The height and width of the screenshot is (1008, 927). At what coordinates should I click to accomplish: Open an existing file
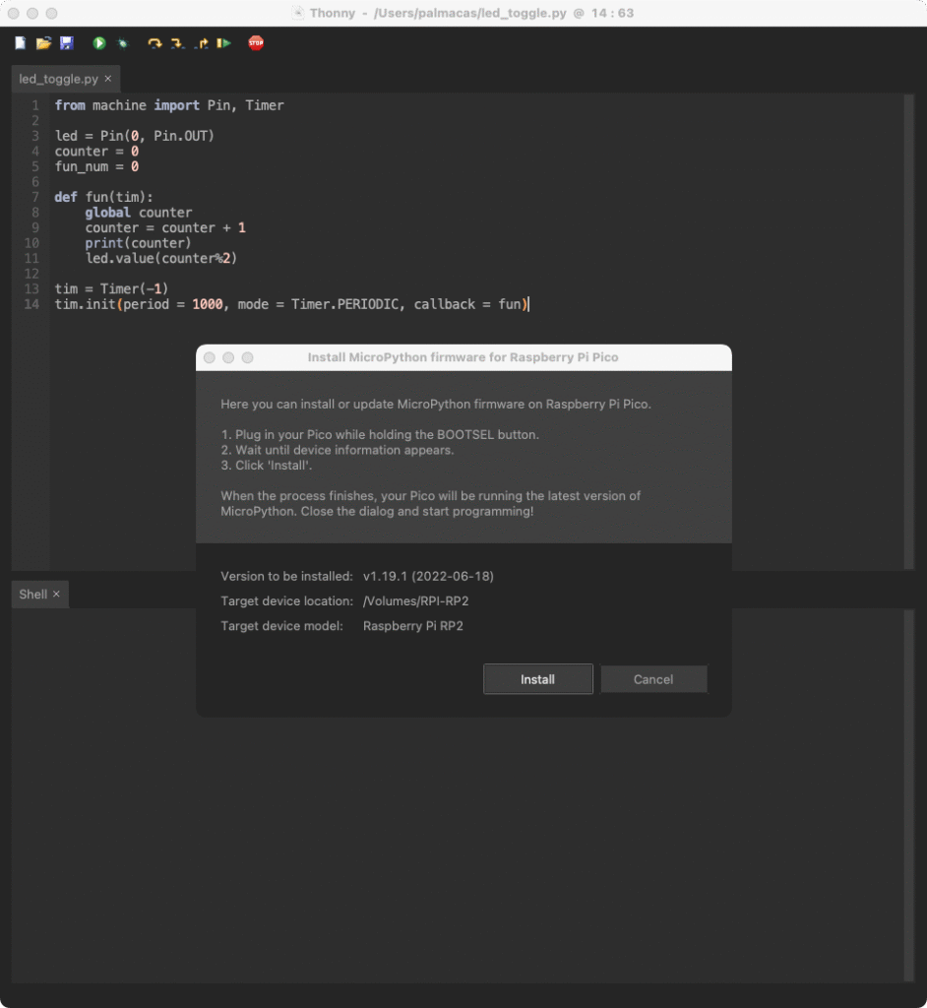[43, 42]
